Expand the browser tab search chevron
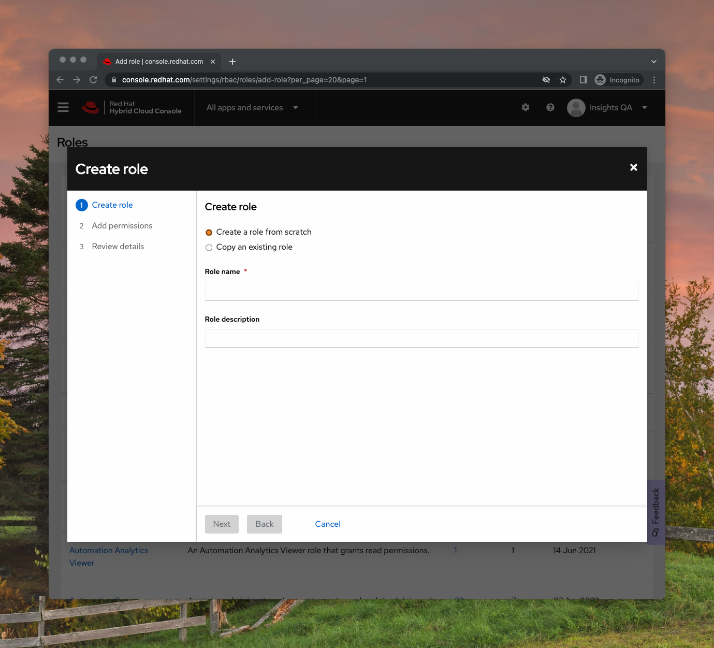 pyautogui.click(x=654, y=62)
